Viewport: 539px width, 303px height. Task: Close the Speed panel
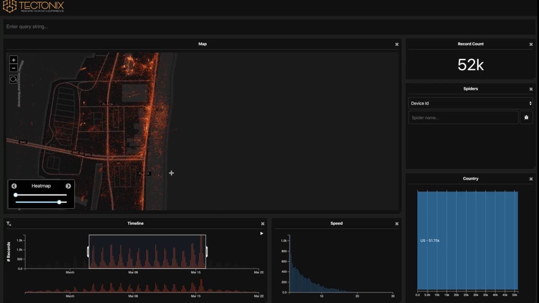[397, 224]
